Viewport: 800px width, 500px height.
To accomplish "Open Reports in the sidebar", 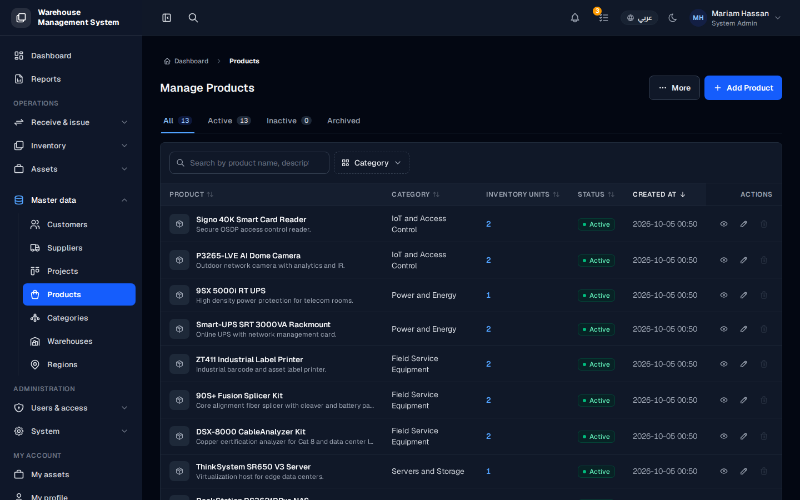I will tap(71, 79).
